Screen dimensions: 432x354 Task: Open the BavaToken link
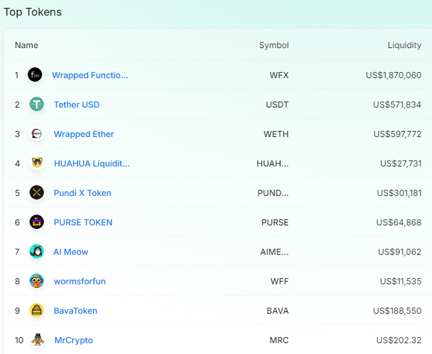click(75, 311)
